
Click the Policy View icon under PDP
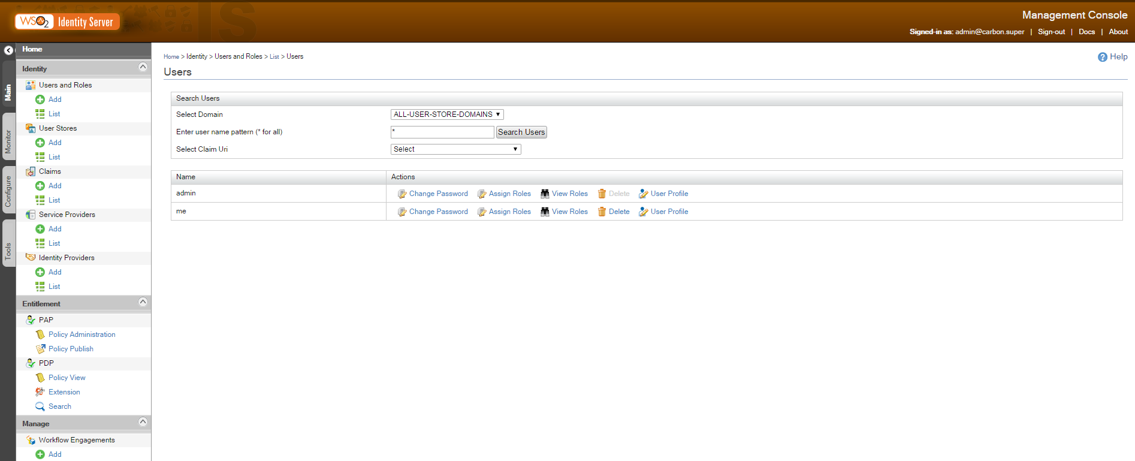[x=40, y=378]
